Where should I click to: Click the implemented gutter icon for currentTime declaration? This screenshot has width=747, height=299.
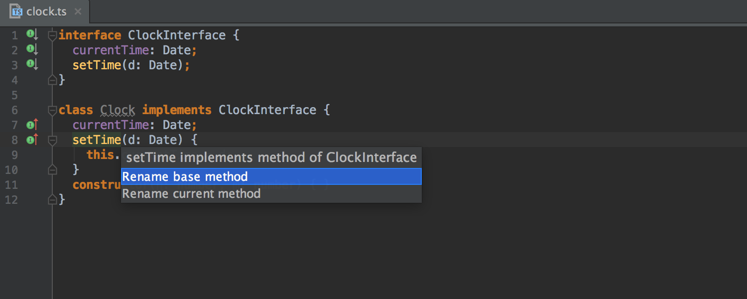pyautogui.click(x=31, y=49)
